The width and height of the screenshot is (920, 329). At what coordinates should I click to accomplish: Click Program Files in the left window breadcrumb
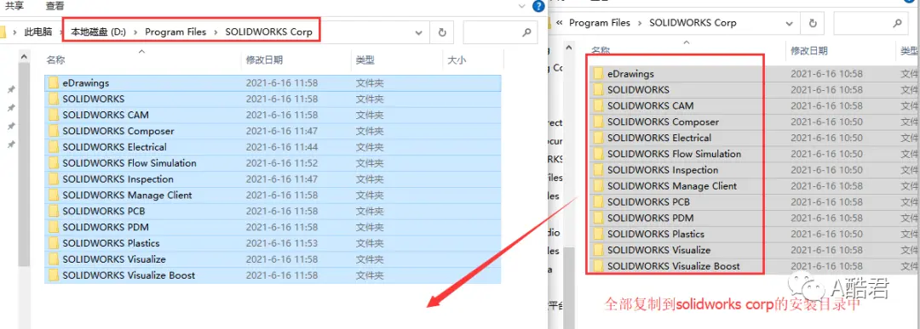(x=175, y=32)
